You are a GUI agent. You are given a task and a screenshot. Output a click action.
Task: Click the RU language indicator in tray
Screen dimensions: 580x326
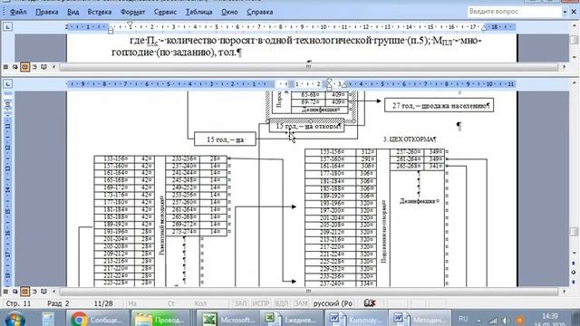click(x=463, y=319)
